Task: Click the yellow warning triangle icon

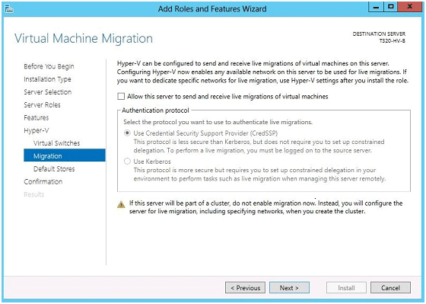Action: click(121, 204)
